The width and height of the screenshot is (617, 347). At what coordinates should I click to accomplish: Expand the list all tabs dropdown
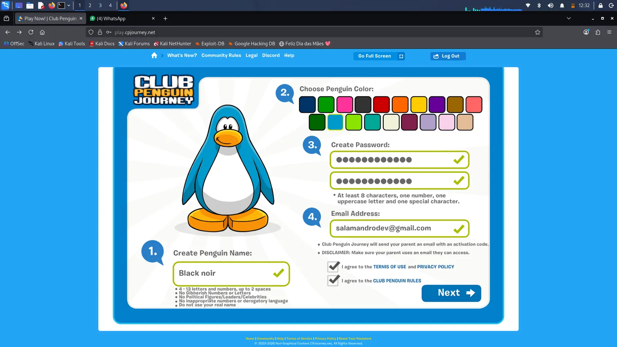click(568, 19)
